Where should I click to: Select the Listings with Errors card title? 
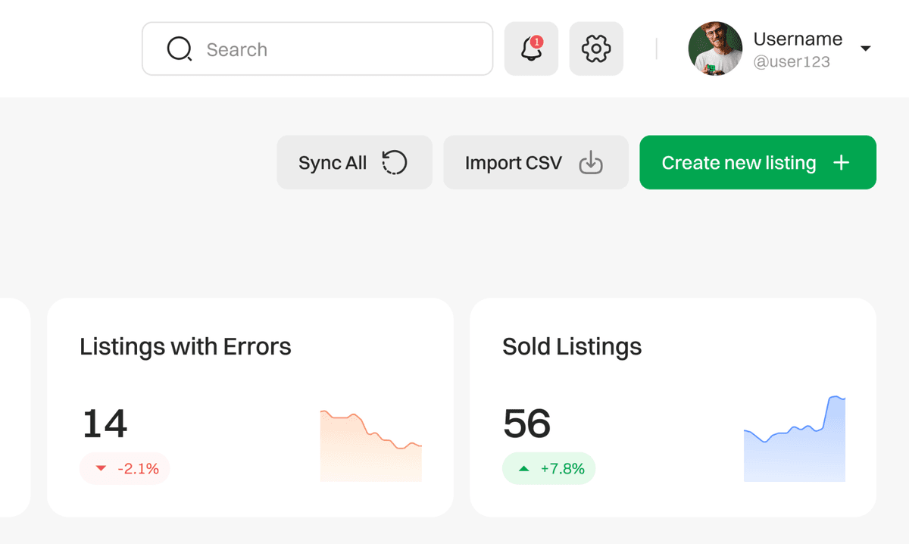point(186,346)
